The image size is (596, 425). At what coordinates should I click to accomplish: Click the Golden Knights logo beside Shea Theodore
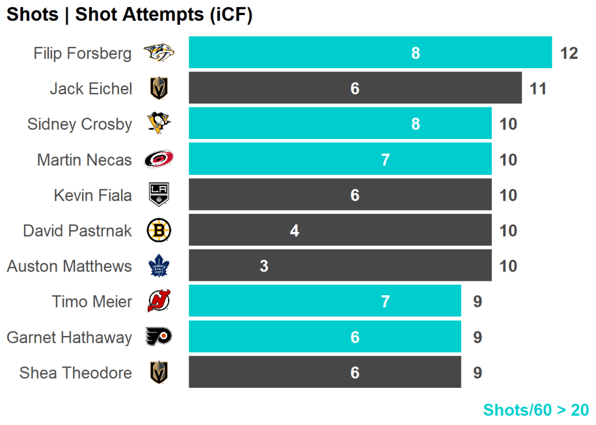coord(158,373)
